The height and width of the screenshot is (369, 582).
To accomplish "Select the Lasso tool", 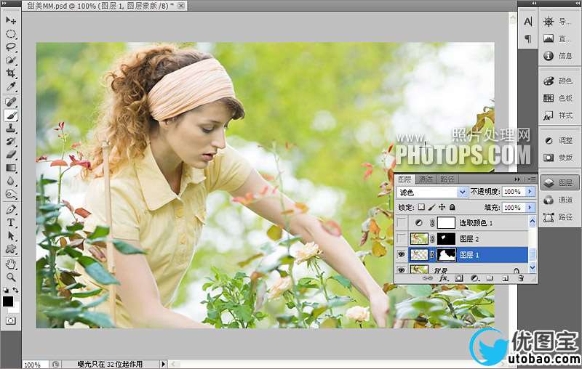I will tap(11, 47).
